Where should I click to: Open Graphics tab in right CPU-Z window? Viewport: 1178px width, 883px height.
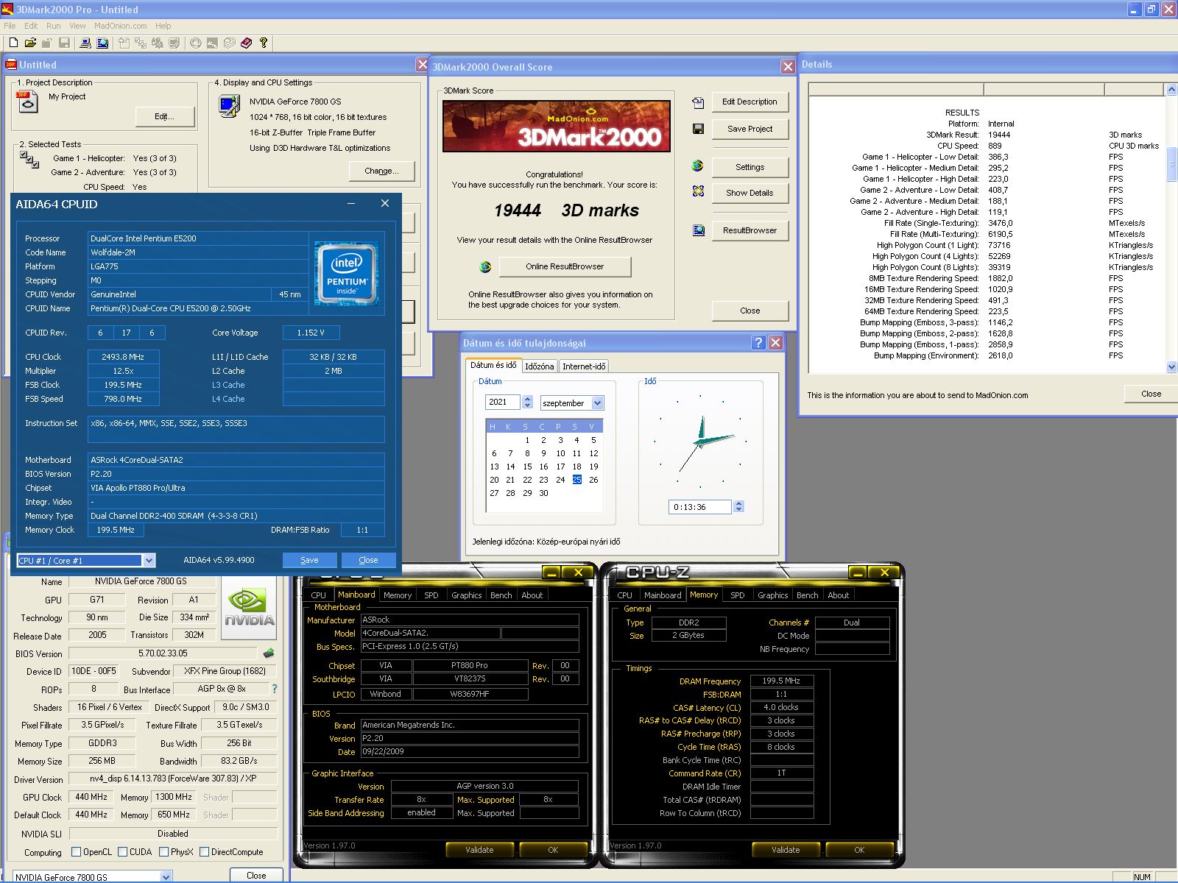pos(773,595)
